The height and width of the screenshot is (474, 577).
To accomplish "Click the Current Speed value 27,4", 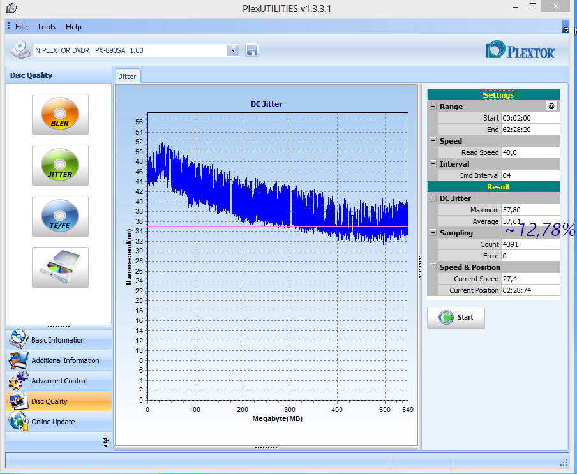I will [x=530, y=279].
